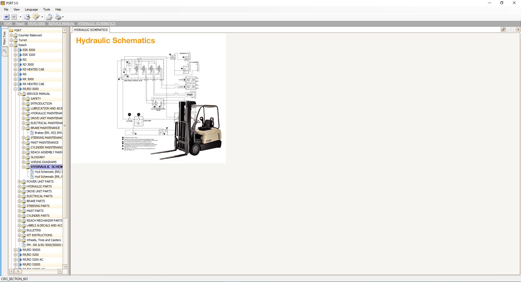The height and width of the screenshot is (282, 521).
Task: Click the PSRT breadcrumb link
Action: tap(8, 24)
